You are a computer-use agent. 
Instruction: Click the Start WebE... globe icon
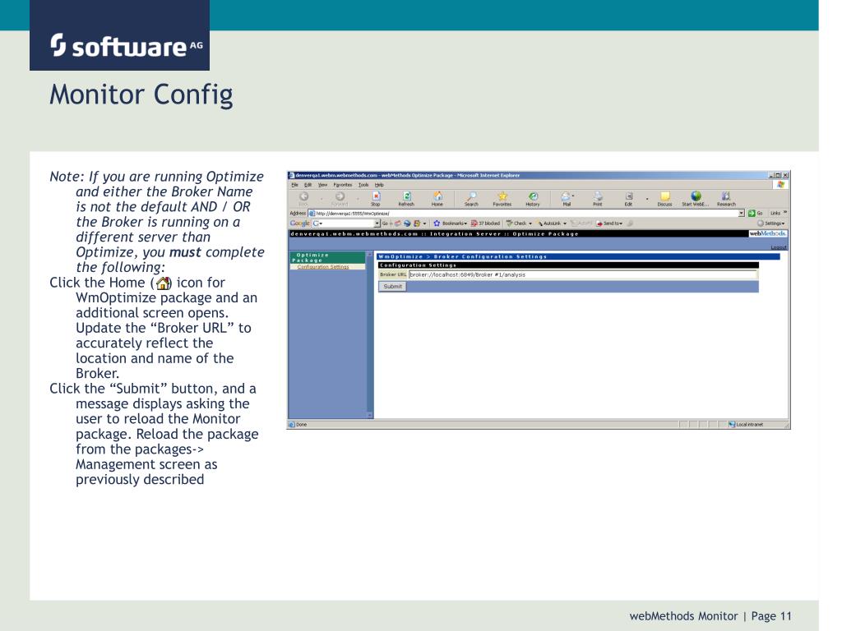[696, 198]
